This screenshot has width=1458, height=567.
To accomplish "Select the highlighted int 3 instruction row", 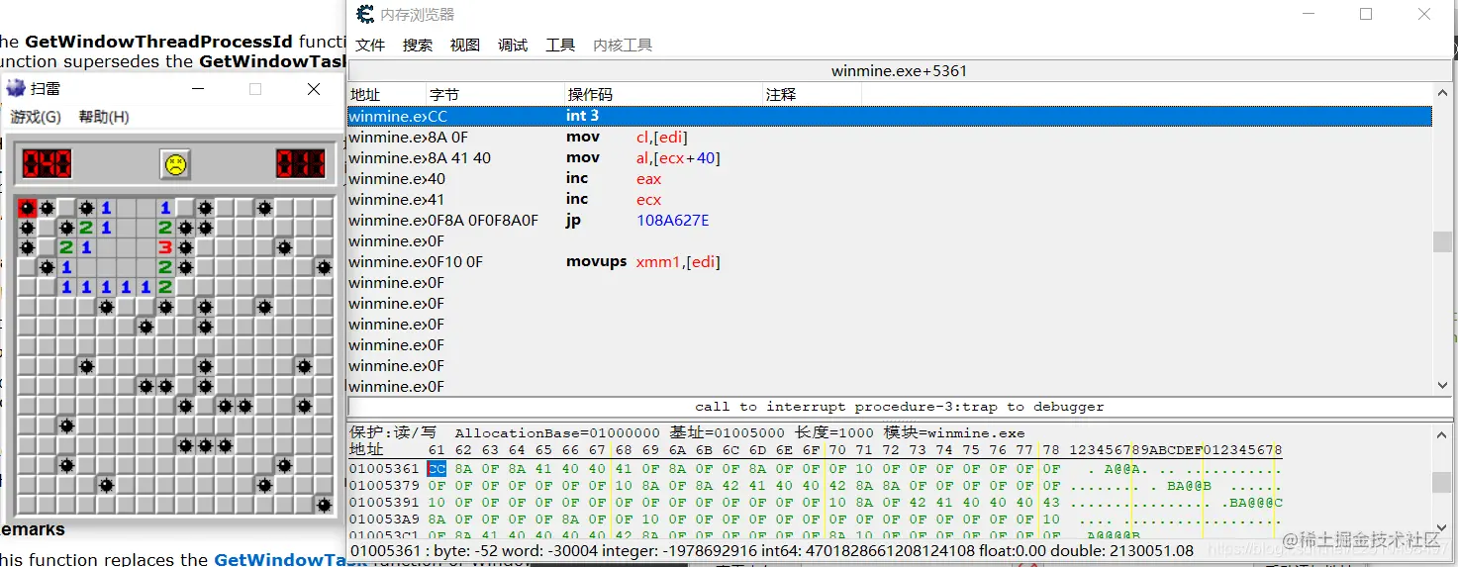I will (x=890, y=116).
